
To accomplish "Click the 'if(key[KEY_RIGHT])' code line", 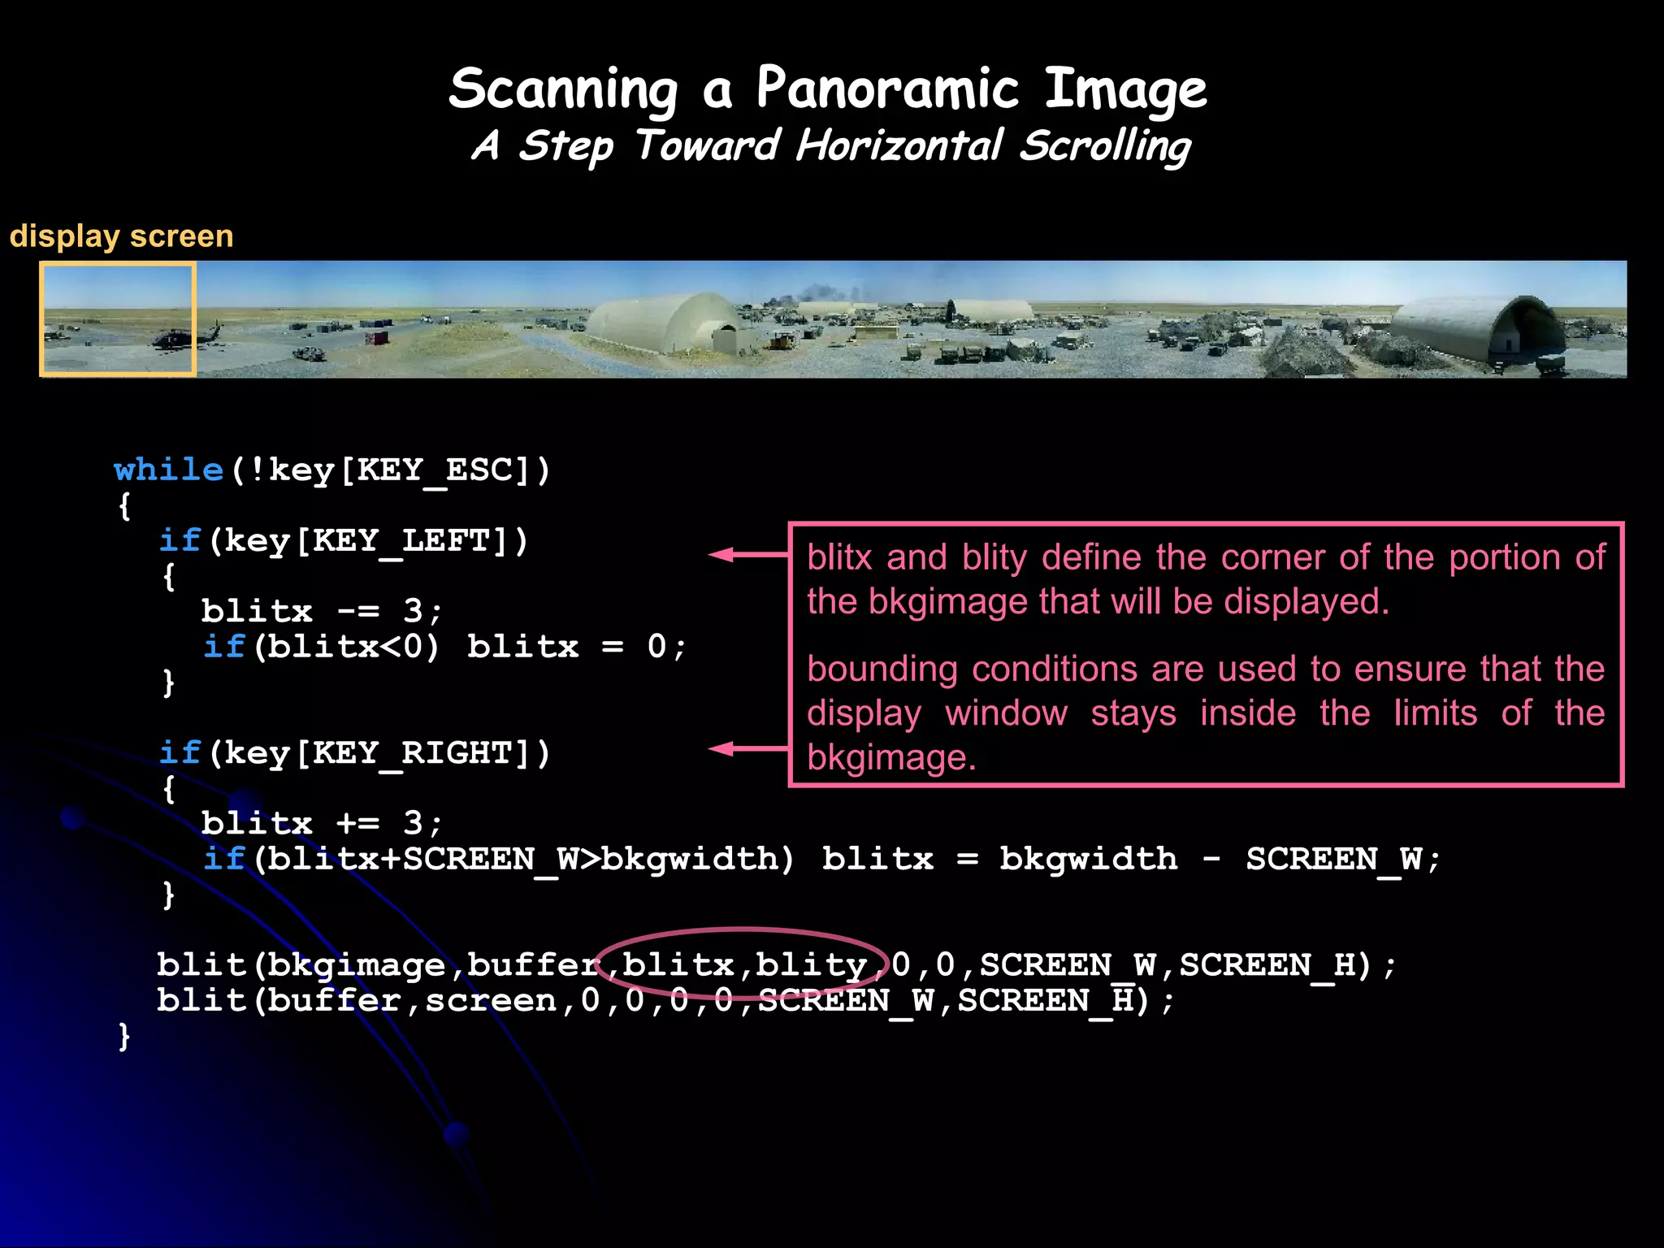I will pyautogui.click(x=355, y=753).
